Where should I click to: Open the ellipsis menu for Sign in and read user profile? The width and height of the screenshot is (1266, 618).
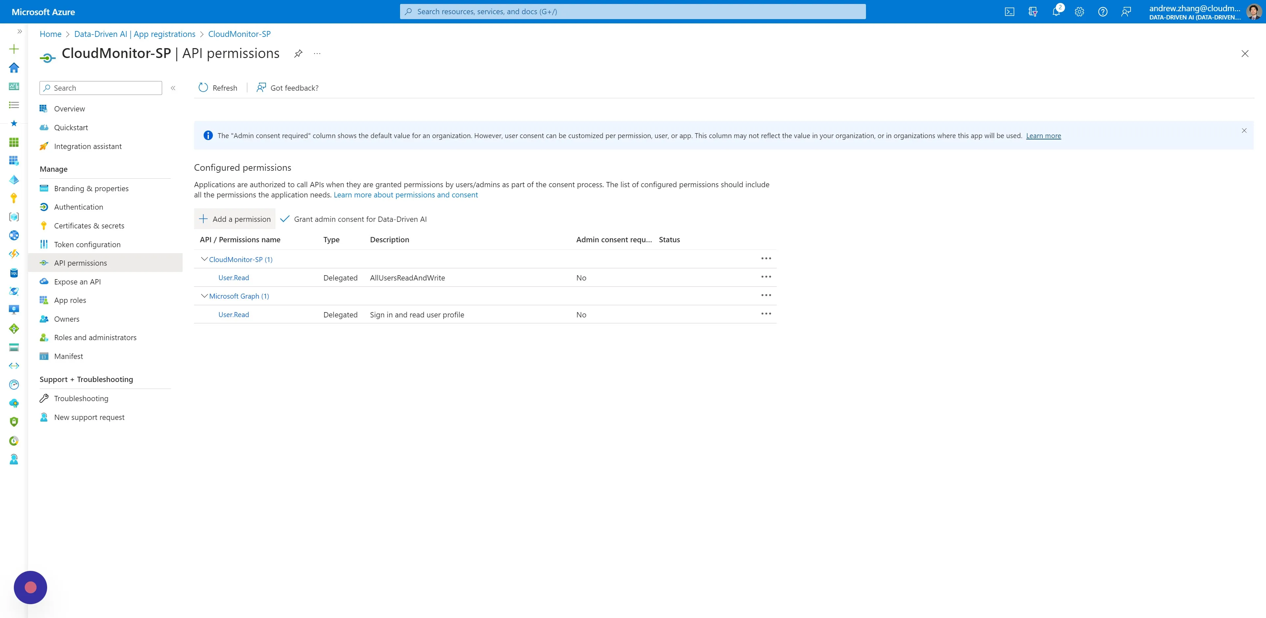[x=766, y=314]
